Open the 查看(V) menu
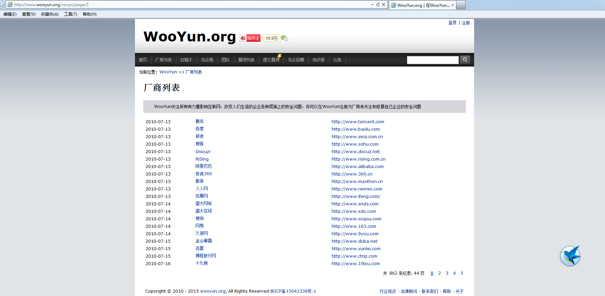 pyautogui.click(x=29, y=14)
